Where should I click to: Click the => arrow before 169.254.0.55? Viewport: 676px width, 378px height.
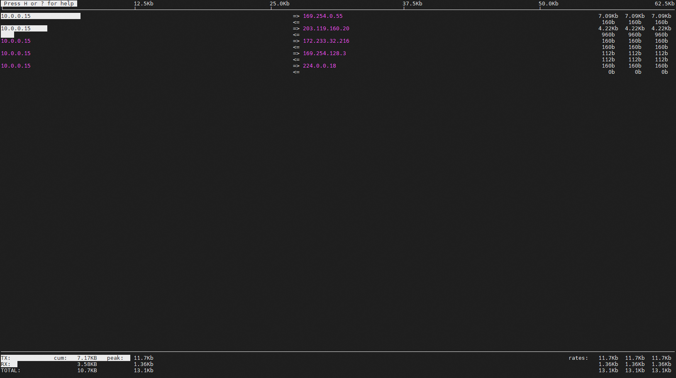[296, 16]
